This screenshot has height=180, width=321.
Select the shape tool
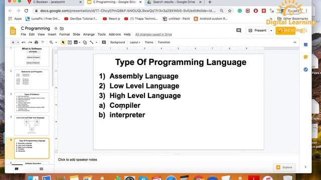pyautogui.click(x=85, y=42)
